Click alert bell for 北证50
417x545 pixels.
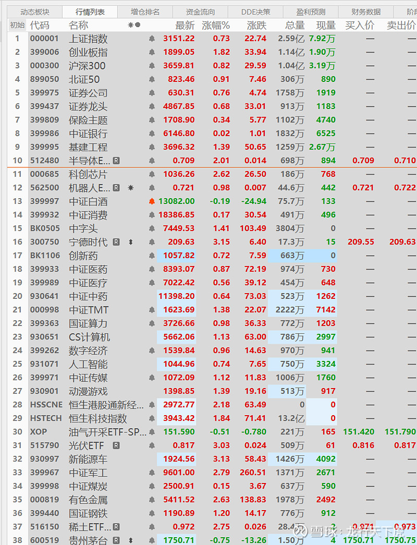click(152, 79)
